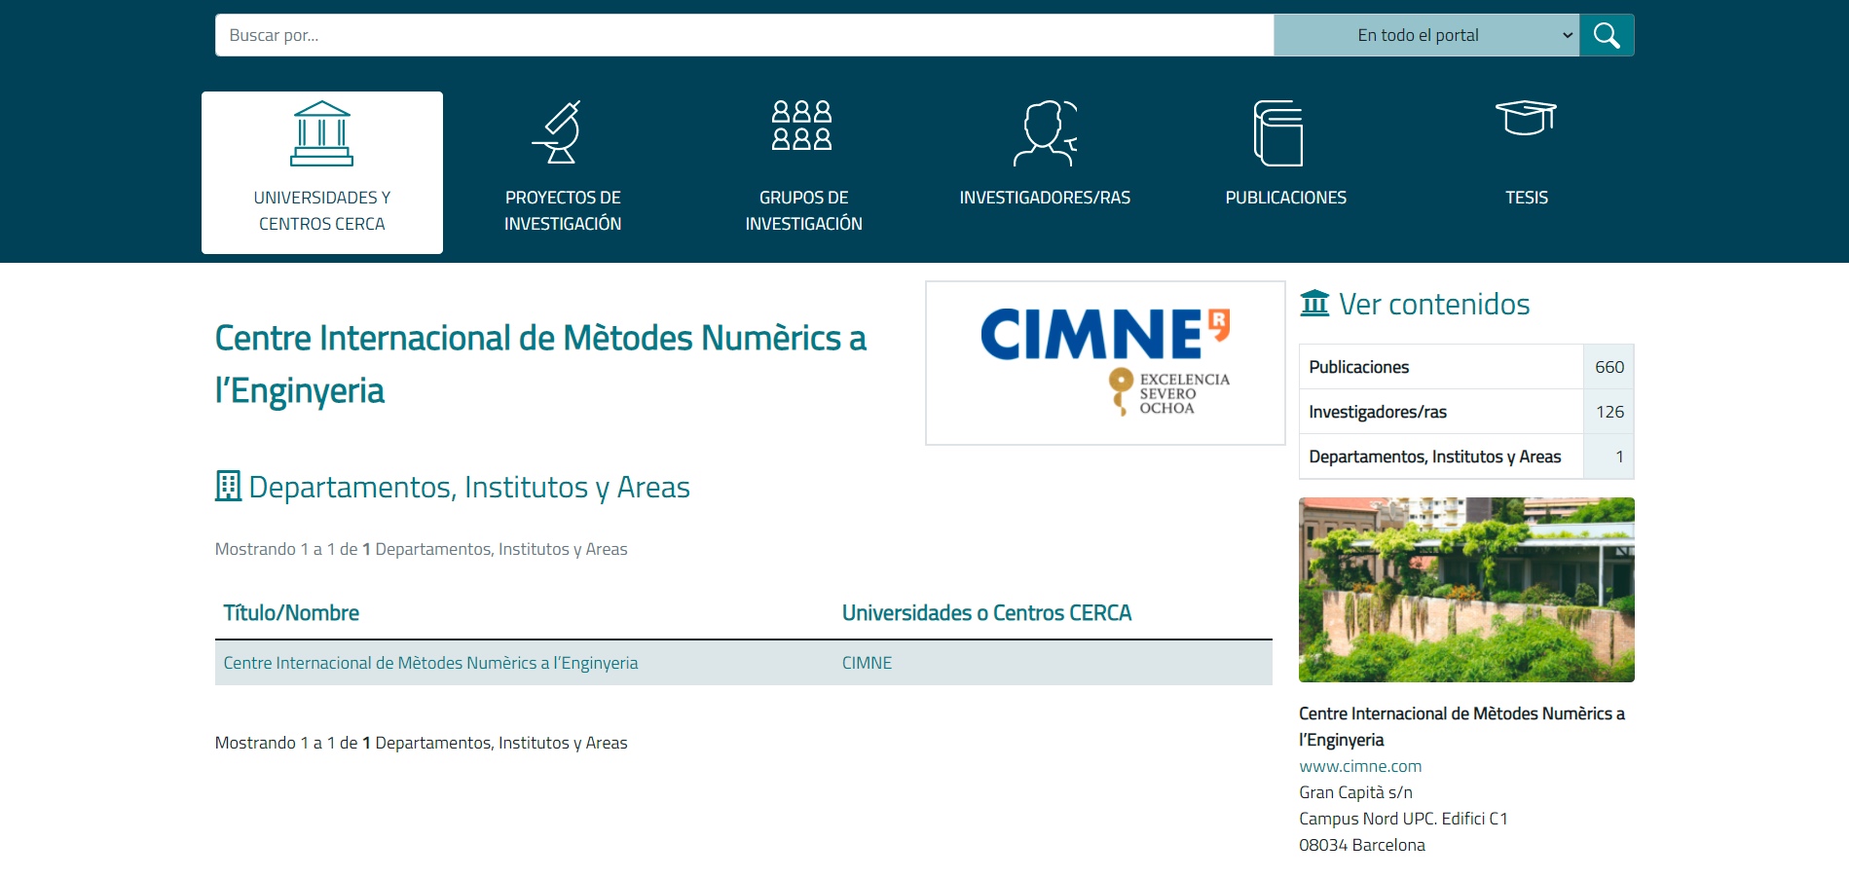The width and height of the screenshot is (1849, 877).
Task: View the 660 Publicaciones contents row
Action: pos(1465,367)
